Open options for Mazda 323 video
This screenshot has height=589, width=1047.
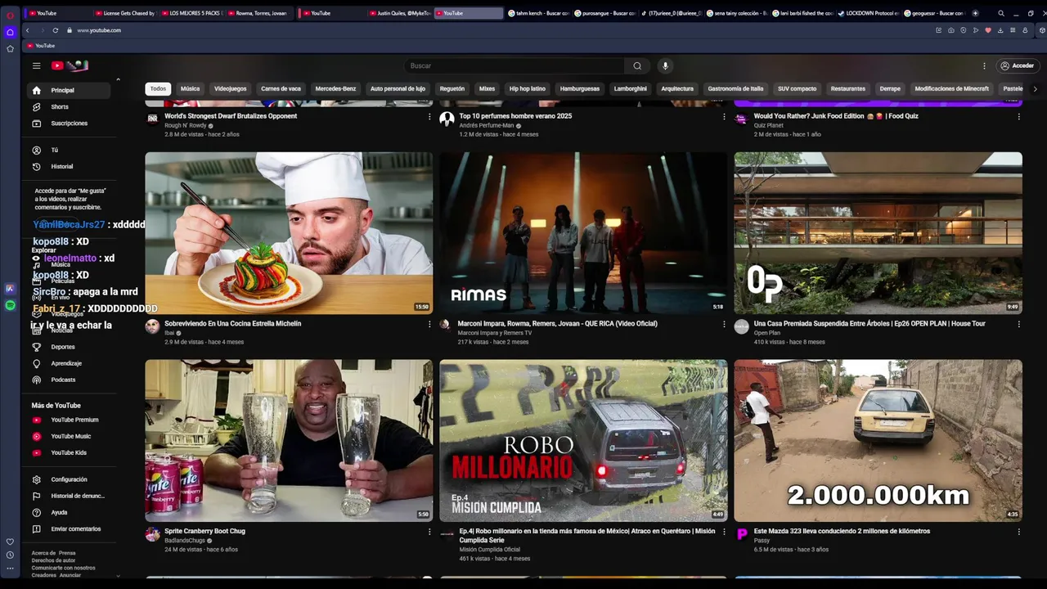click(1018, 532)
